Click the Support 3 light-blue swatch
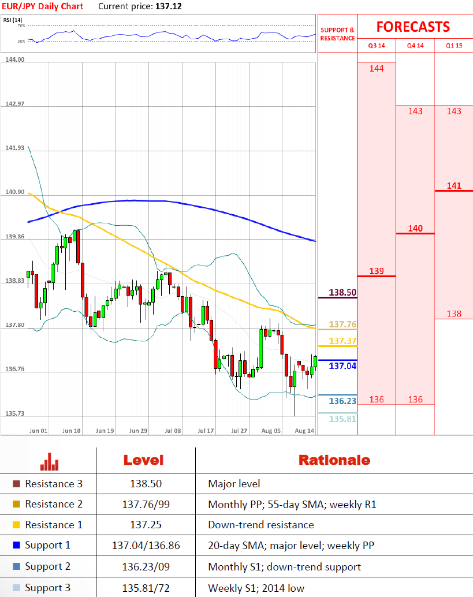Viewport: 473px width, 597px height. (x=16, y=588)
